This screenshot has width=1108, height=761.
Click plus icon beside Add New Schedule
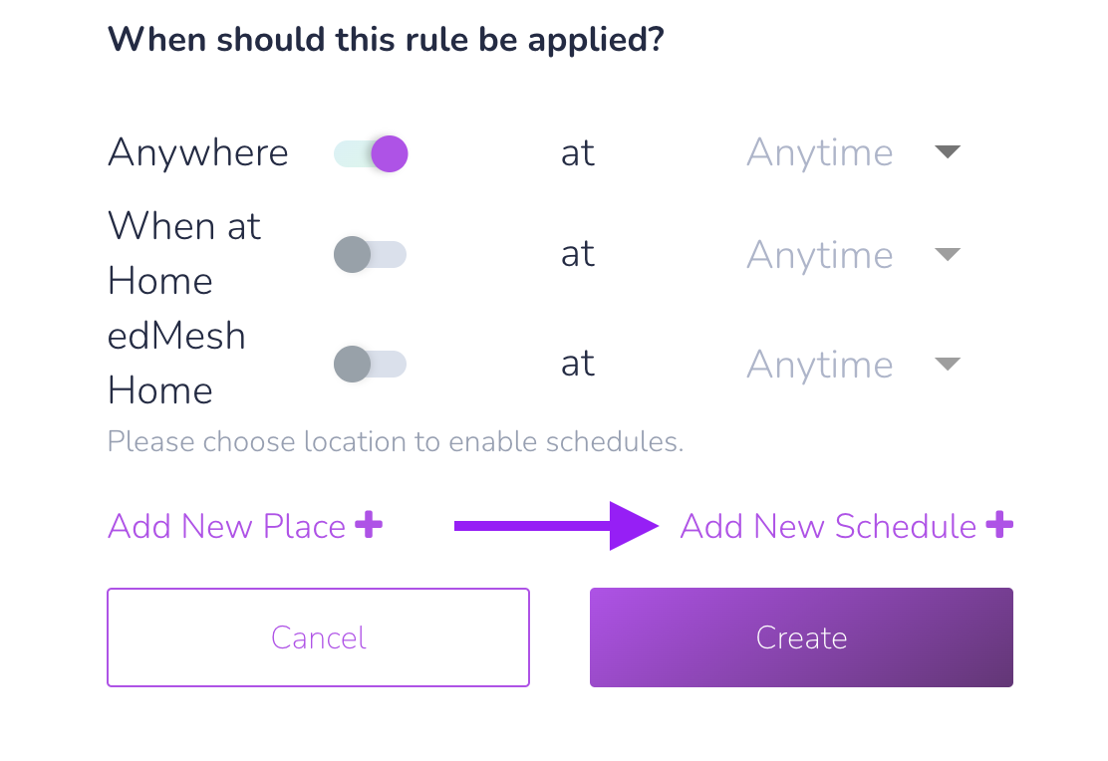[999, 525]
